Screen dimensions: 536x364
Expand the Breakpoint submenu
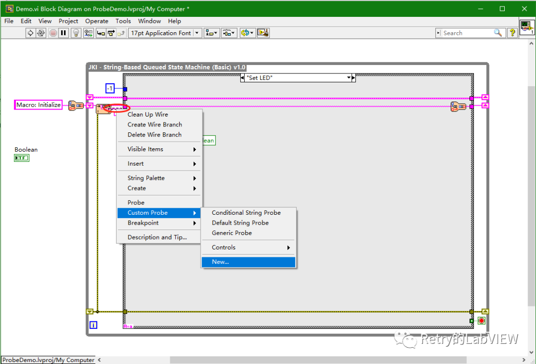click(159, 223)
